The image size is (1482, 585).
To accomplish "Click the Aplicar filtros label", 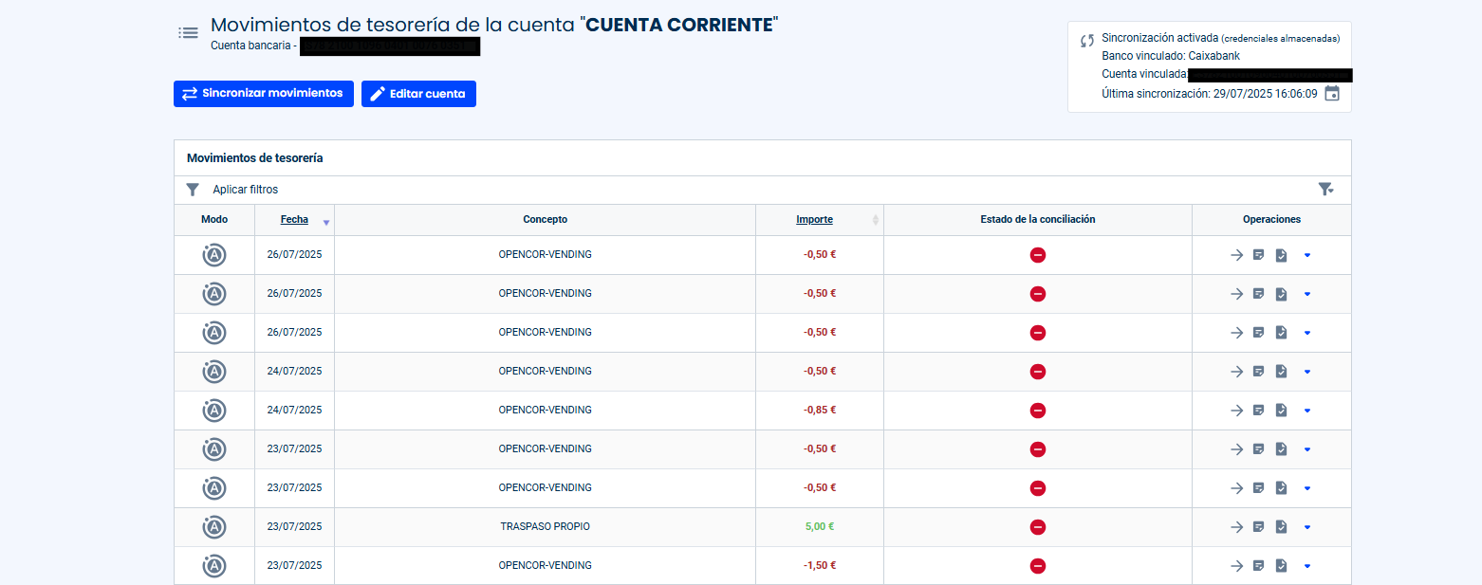I will pos(246,190).
